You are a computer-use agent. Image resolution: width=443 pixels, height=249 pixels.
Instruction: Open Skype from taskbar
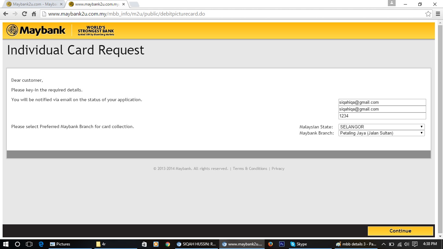311,244
